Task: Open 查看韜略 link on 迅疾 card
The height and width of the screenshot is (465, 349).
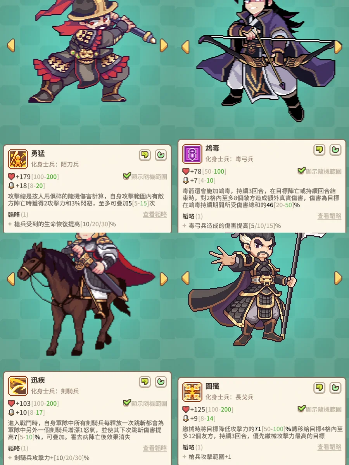Action: [155, 448]
